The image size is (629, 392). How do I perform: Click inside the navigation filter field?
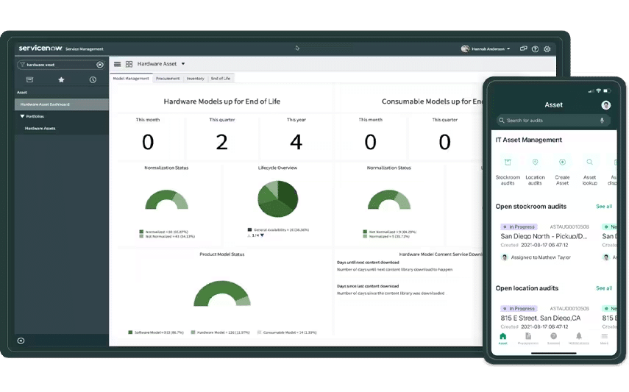pos(61,65)
